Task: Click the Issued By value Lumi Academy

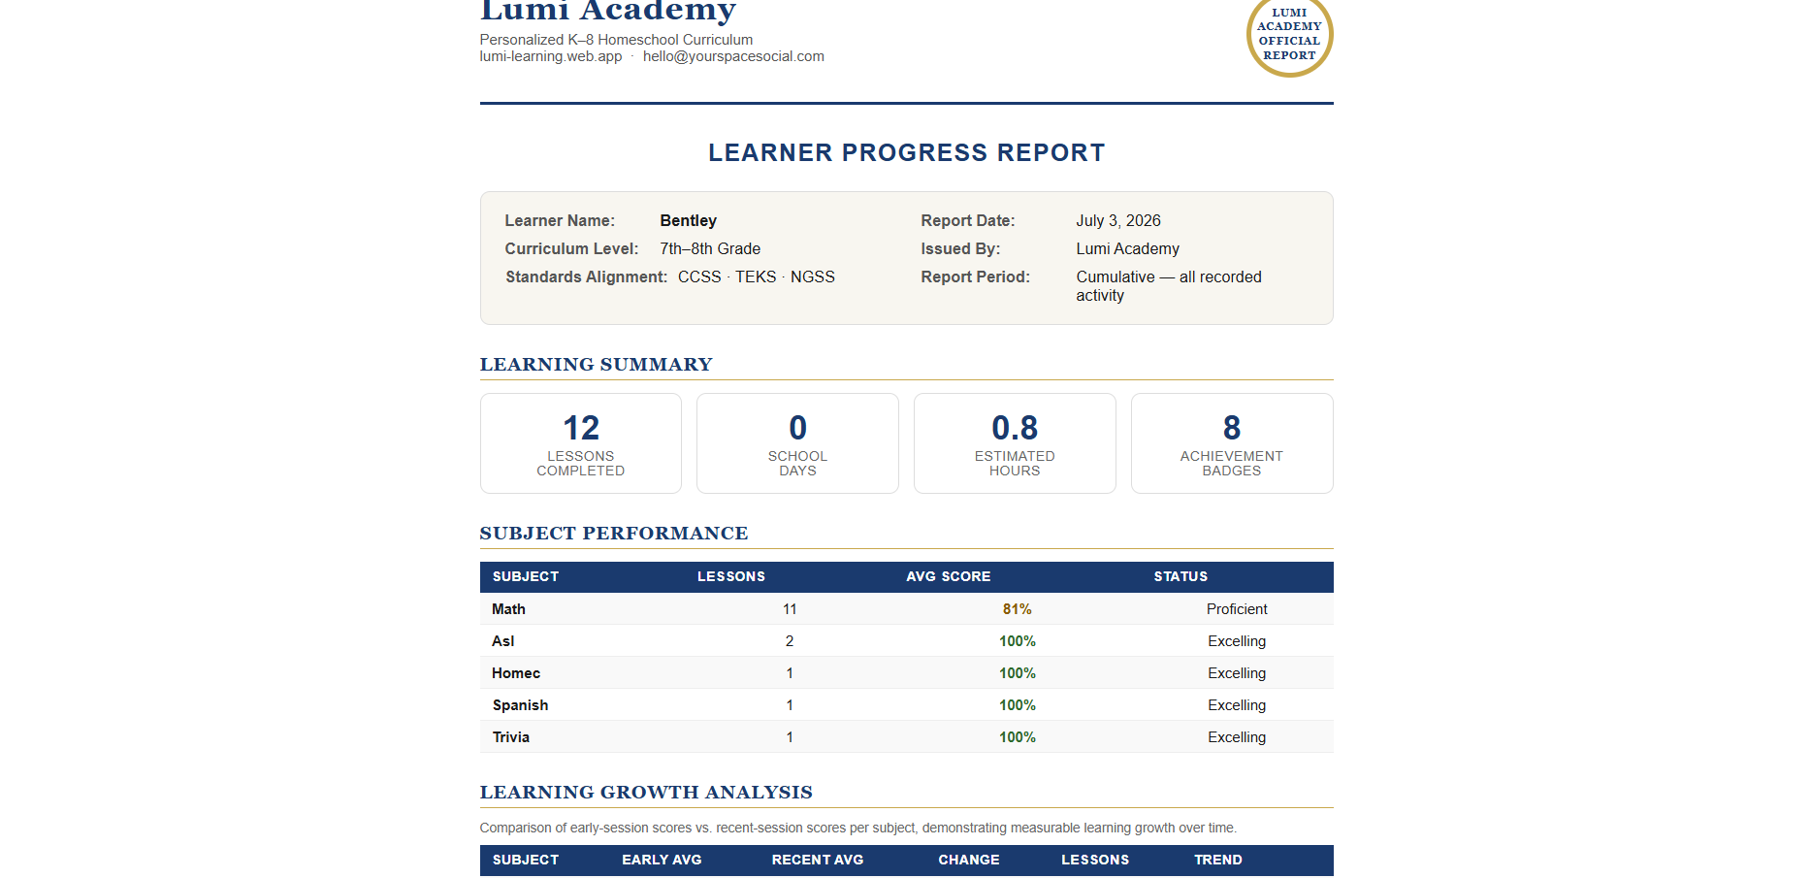Action: [x=1127, y=249]
